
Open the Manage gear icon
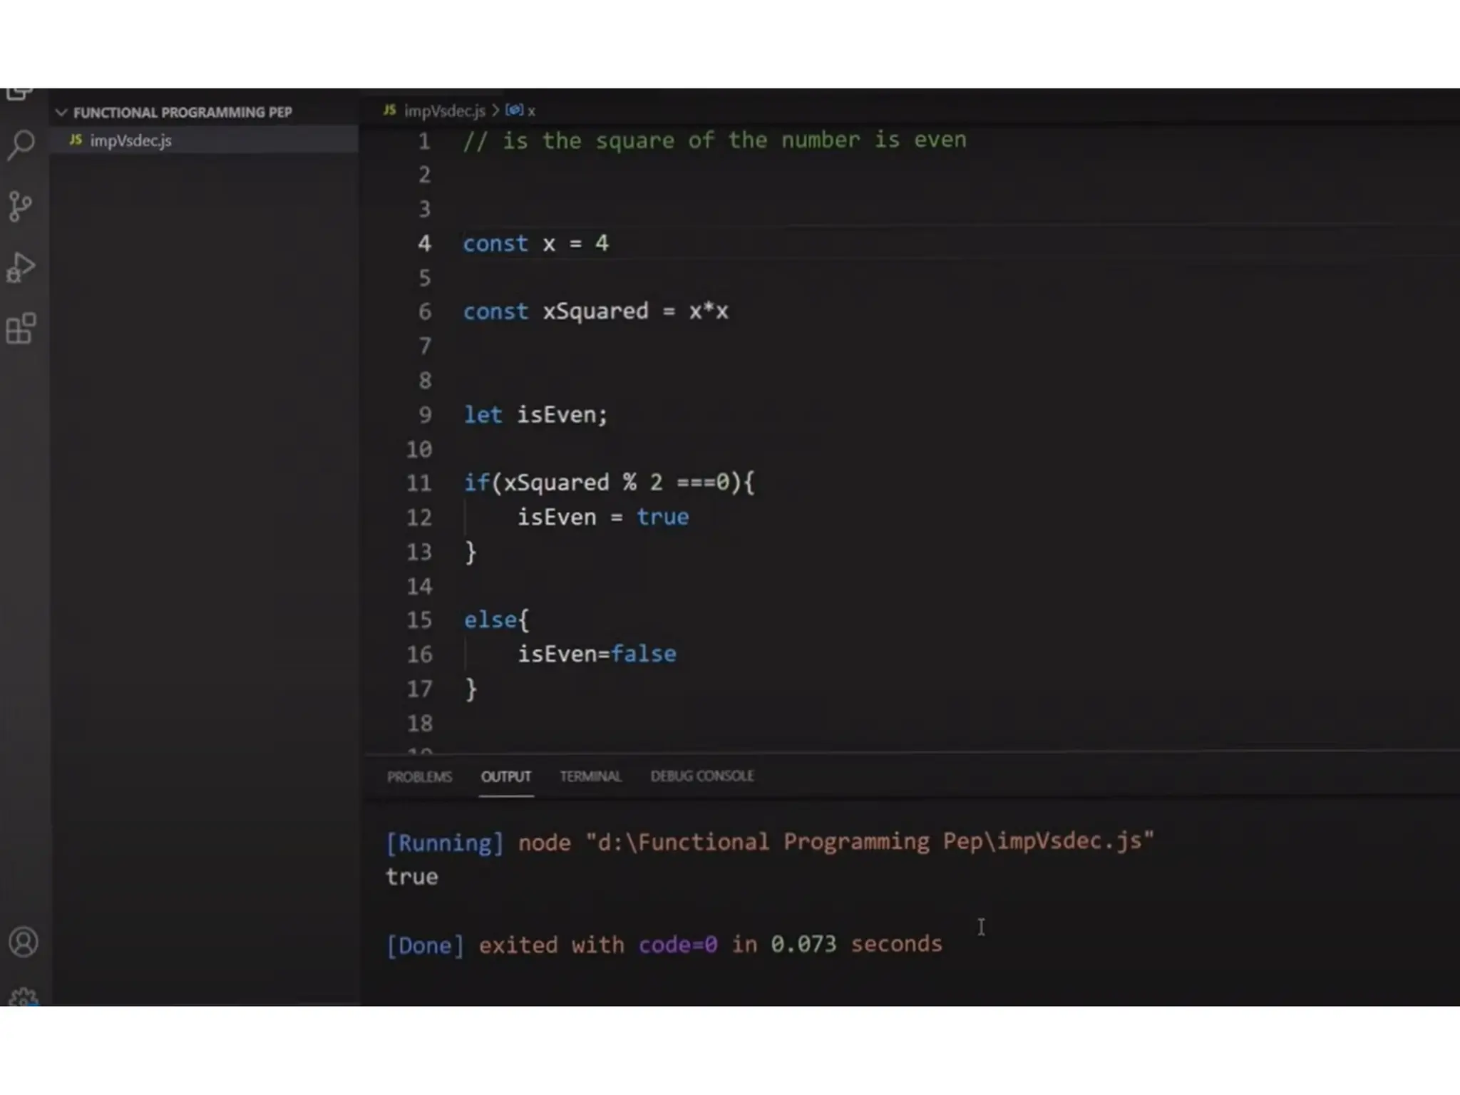click(x=23, y=997)
